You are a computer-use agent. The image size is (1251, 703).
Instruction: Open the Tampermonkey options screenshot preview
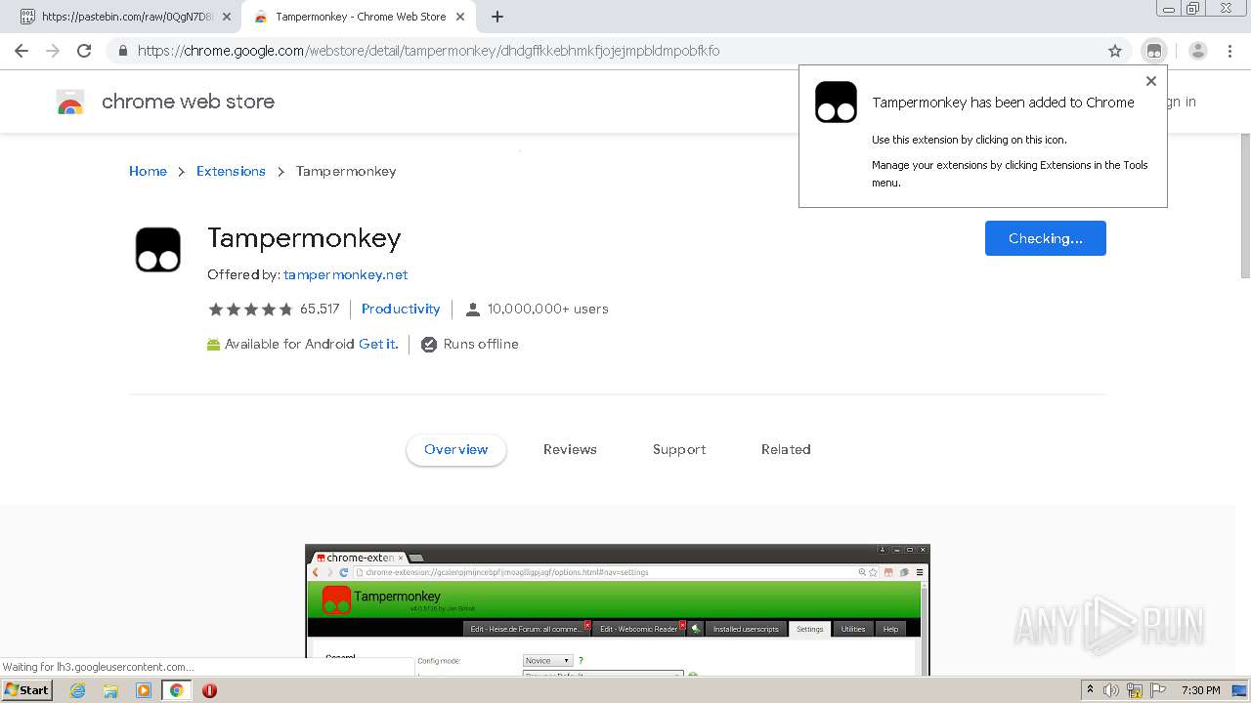(x=618, y=610)
